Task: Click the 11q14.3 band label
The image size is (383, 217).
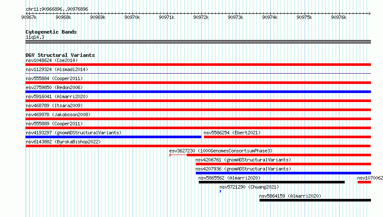Action: click(x=35, y=37)
